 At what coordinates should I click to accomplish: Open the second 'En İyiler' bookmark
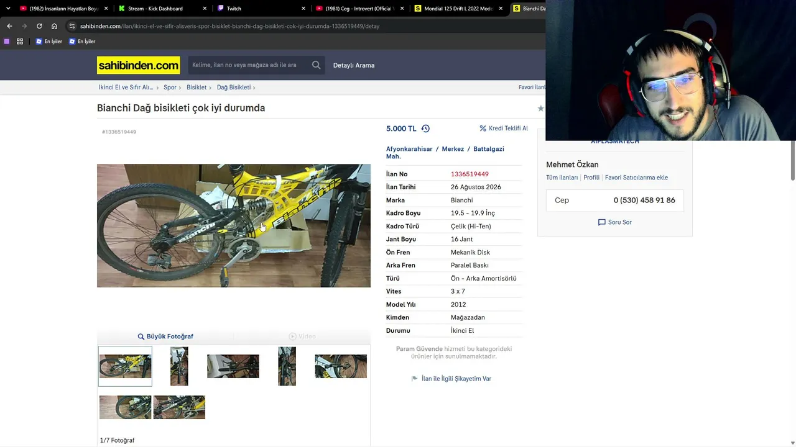(82, 42)
